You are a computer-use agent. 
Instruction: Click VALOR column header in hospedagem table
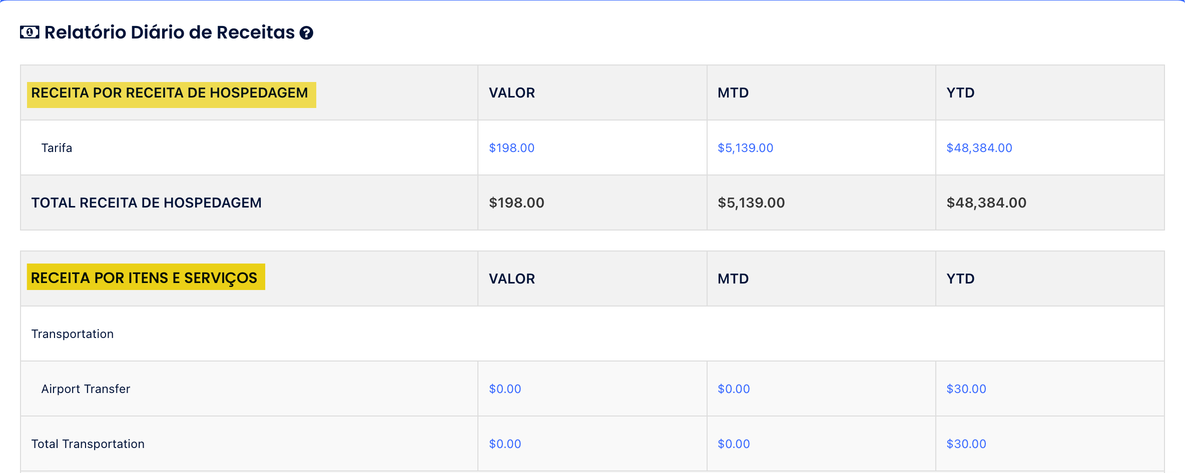(x=511, y=93)
